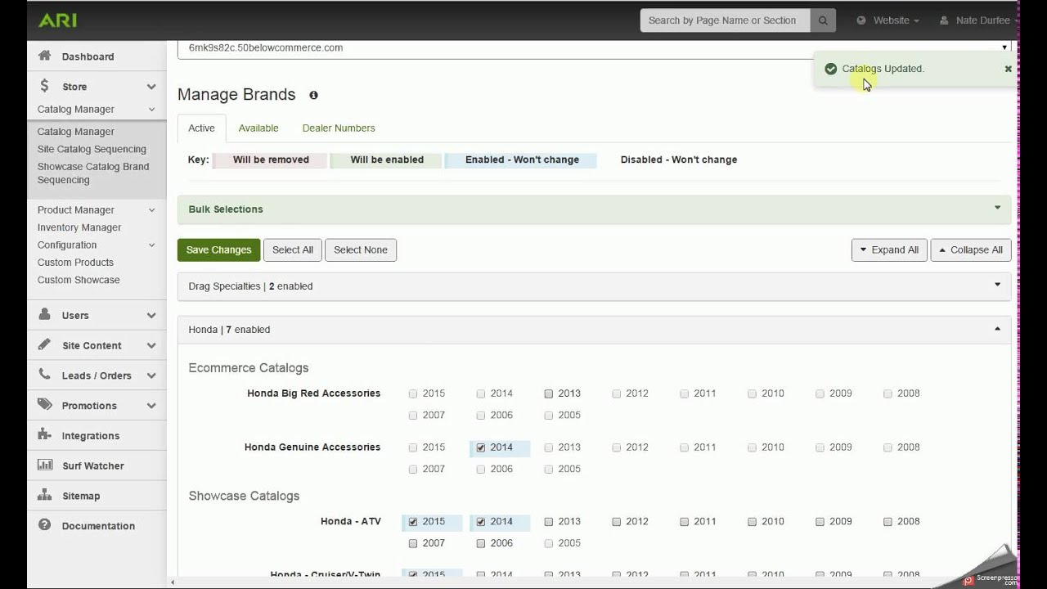Expand the Promotions sidebar chevron

point(151,406)
